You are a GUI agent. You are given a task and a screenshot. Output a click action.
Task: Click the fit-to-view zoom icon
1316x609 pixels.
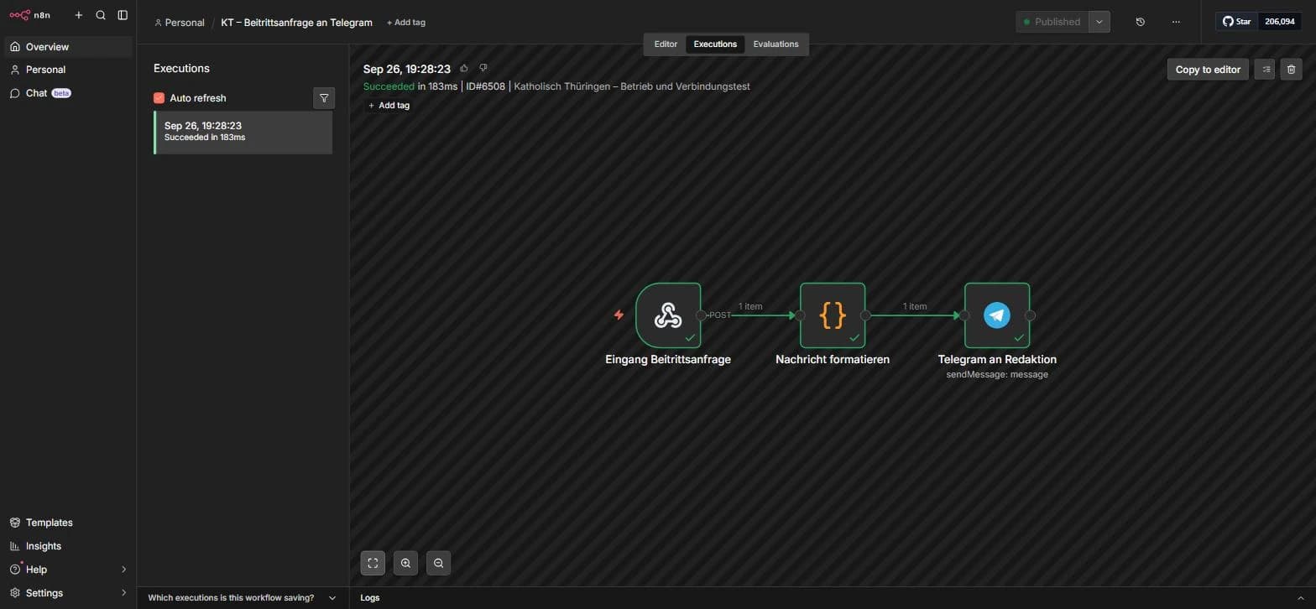[x=373, y=563]
